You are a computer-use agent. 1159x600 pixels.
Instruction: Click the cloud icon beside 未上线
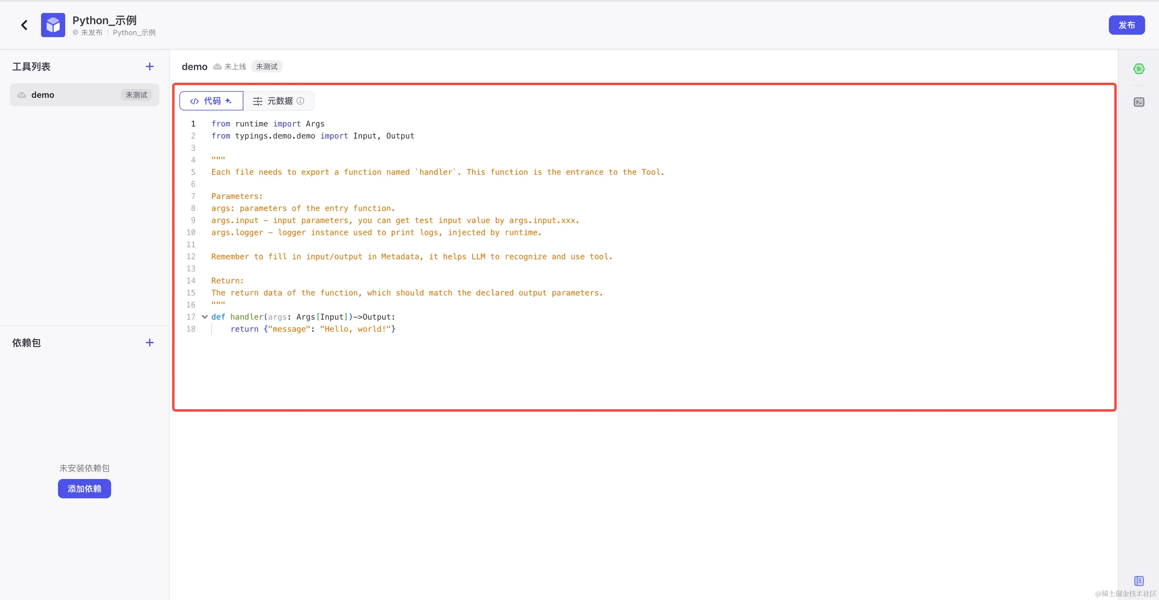tap(217, 67)
